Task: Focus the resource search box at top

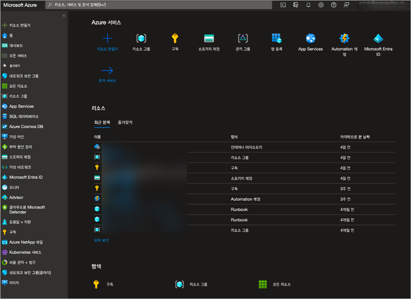Action: (x=159, y=5)
